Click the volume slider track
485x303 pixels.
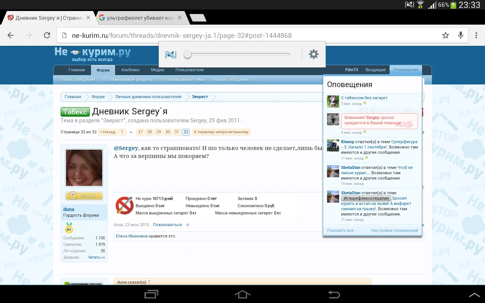(x=239, y=55)
